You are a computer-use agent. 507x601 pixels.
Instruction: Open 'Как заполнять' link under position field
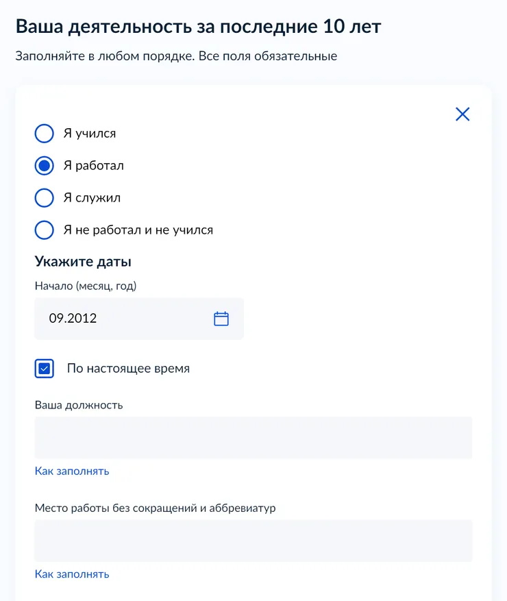[72, 471]
